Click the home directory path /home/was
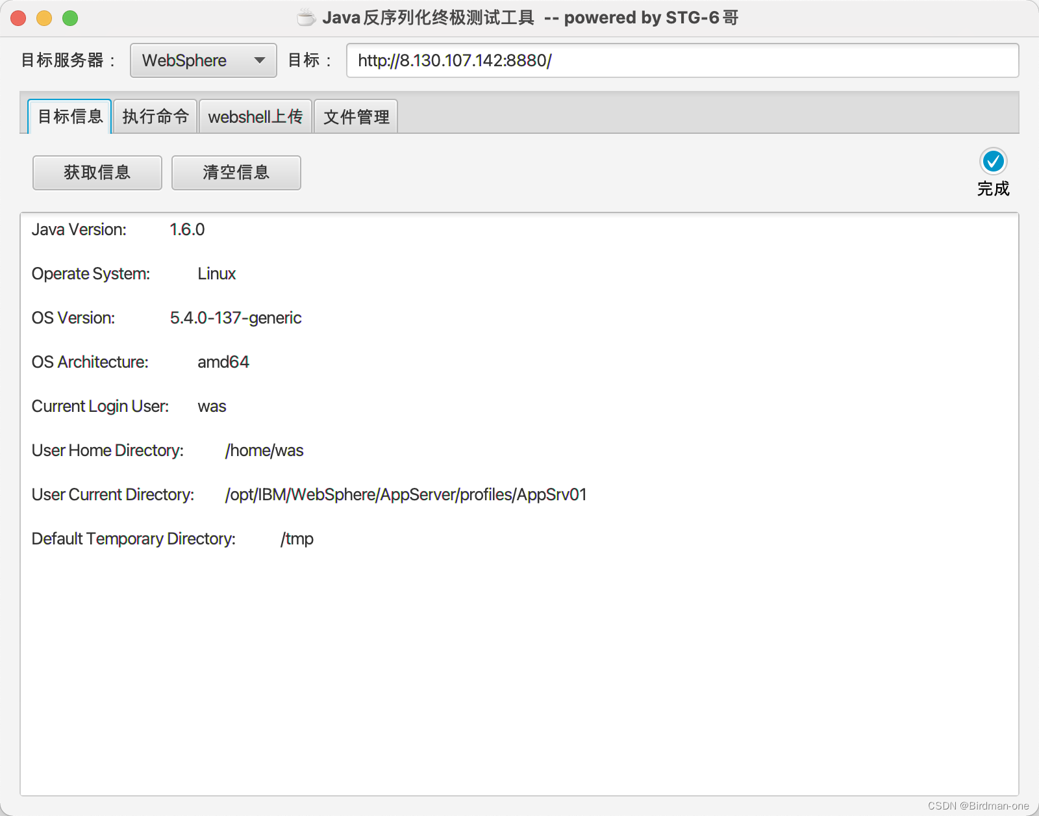Screen dimensions: 1039x816 click(264, 450)
